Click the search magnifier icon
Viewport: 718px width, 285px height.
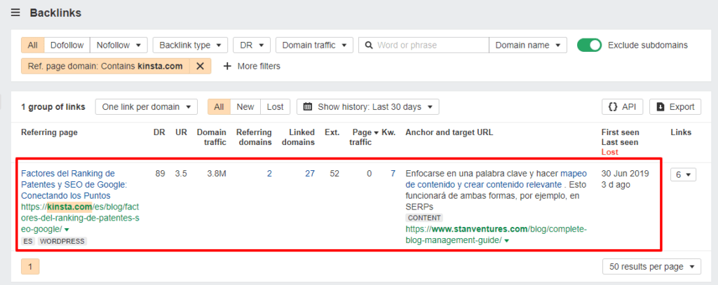tap(368, 45)
